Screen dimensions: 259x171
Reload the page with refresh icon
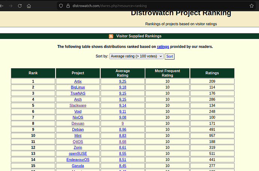[x=20, y=6]
